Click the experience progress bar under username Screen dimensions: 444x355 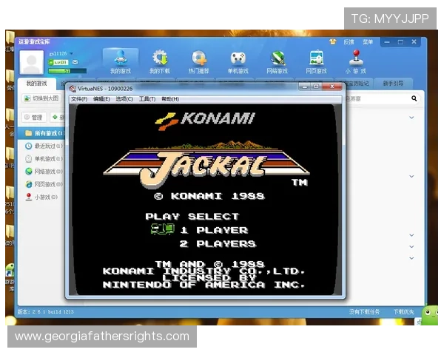67,71
